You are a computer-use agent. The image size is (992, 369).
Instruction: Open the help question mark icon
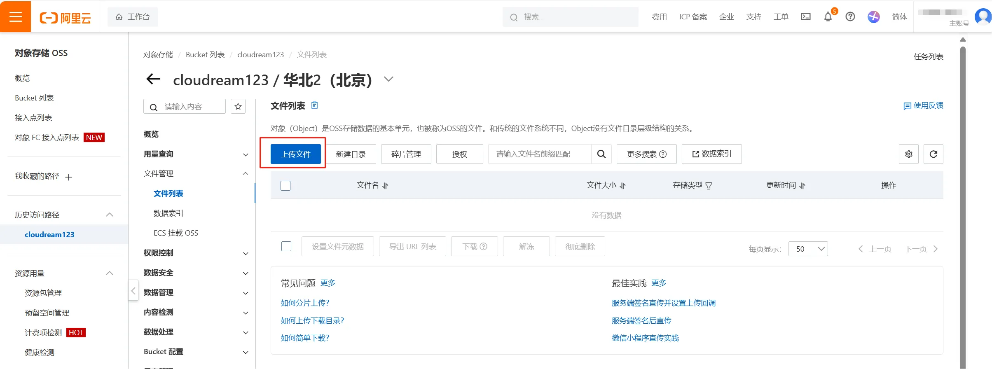click(850, 17)
